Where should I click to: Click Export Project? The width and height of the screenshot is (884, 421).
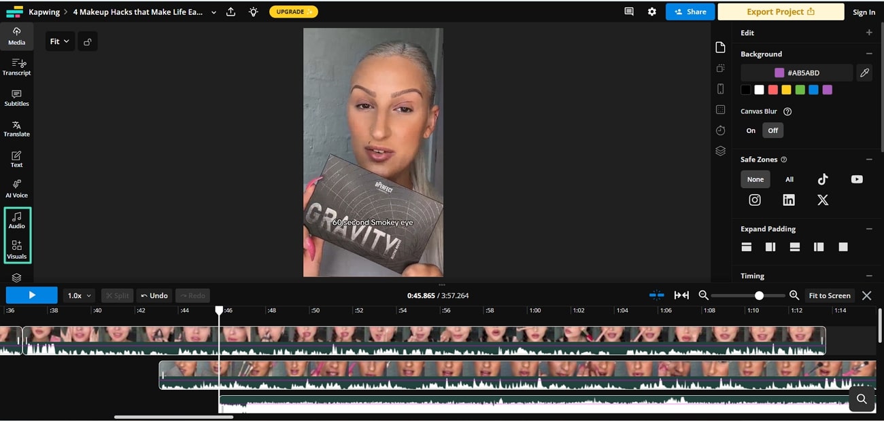pos(780,12)
